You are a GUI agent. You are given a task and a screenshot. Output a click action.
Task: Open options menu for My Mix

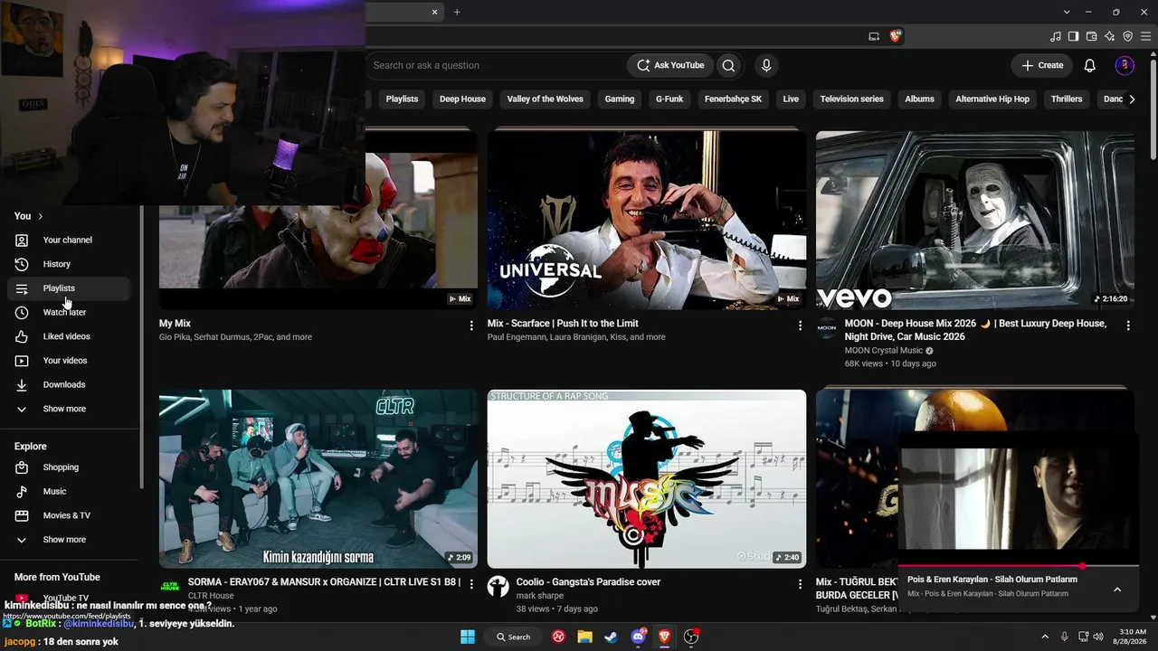click(471, 325)
